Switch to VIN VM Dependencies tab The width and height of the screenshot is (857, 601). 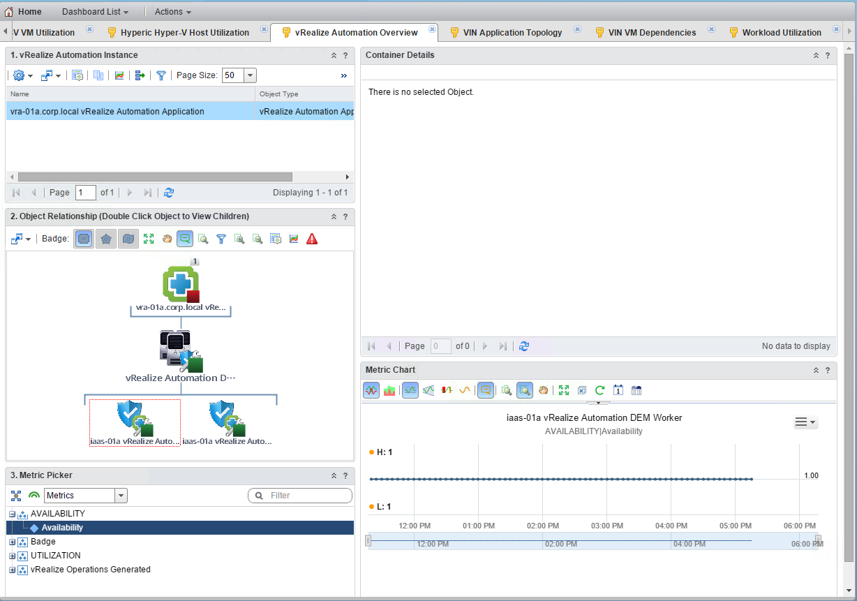[x=652, y=32]
